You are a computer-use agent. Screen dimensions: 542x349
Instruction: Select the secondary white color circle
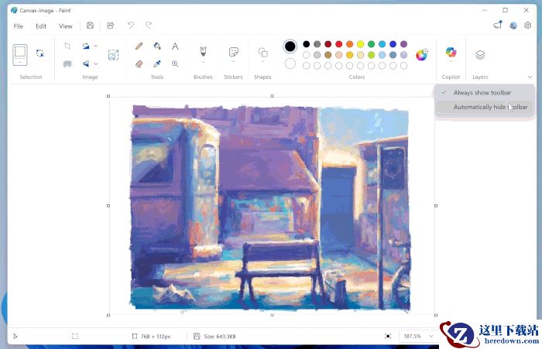290,63
